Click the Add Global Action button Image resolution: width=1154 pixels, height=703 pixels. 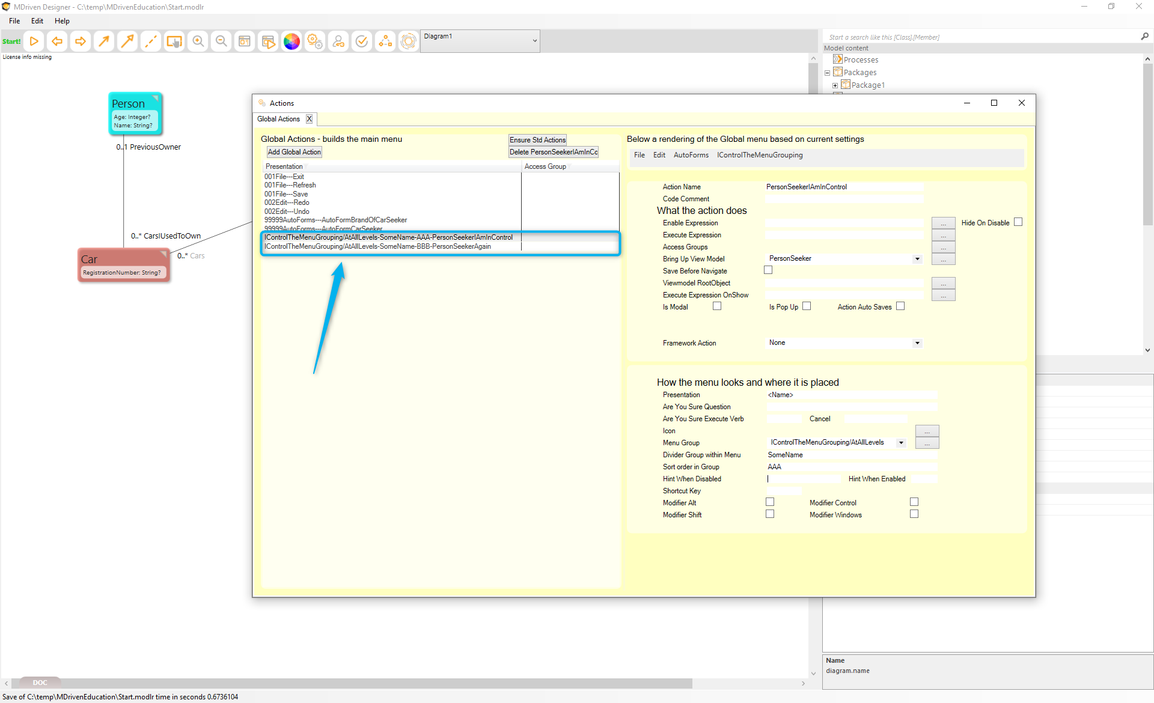pos(295,152)
